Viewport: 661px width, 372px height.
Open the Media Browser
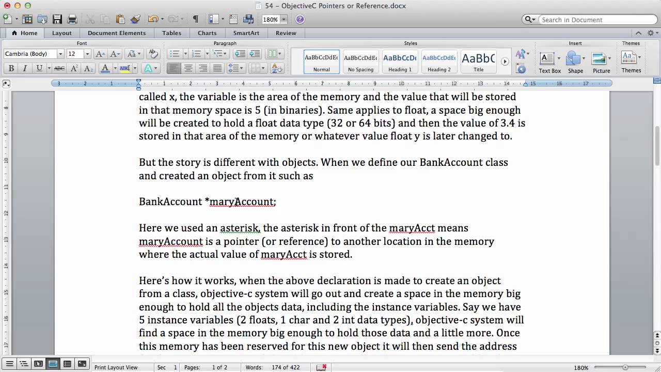coord(248,19)
